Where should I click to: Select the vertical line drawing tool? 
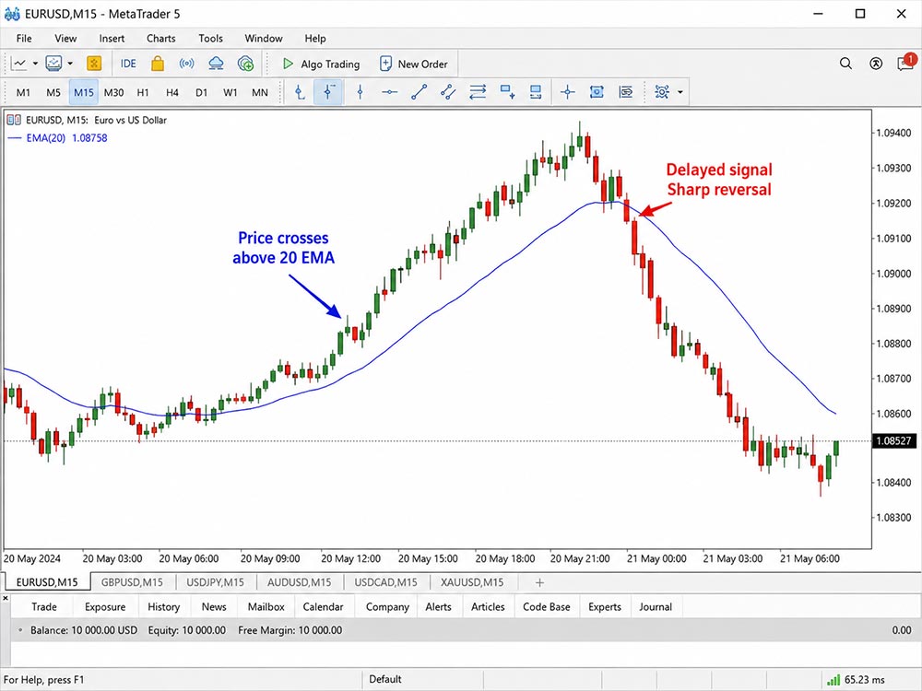(360, 92)
